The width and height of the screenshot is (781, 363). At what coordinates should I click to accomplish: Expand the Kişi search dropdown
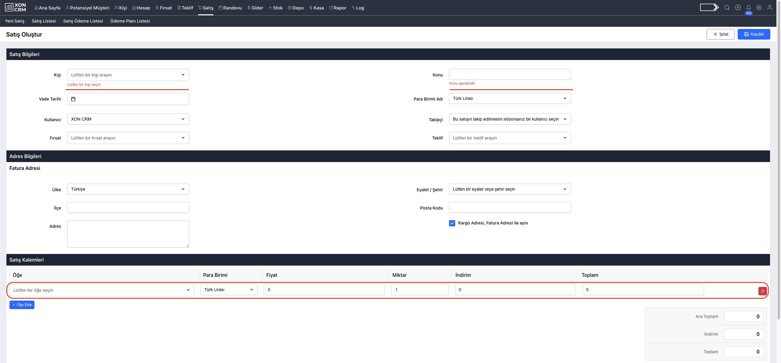click(x=128, y=75)
